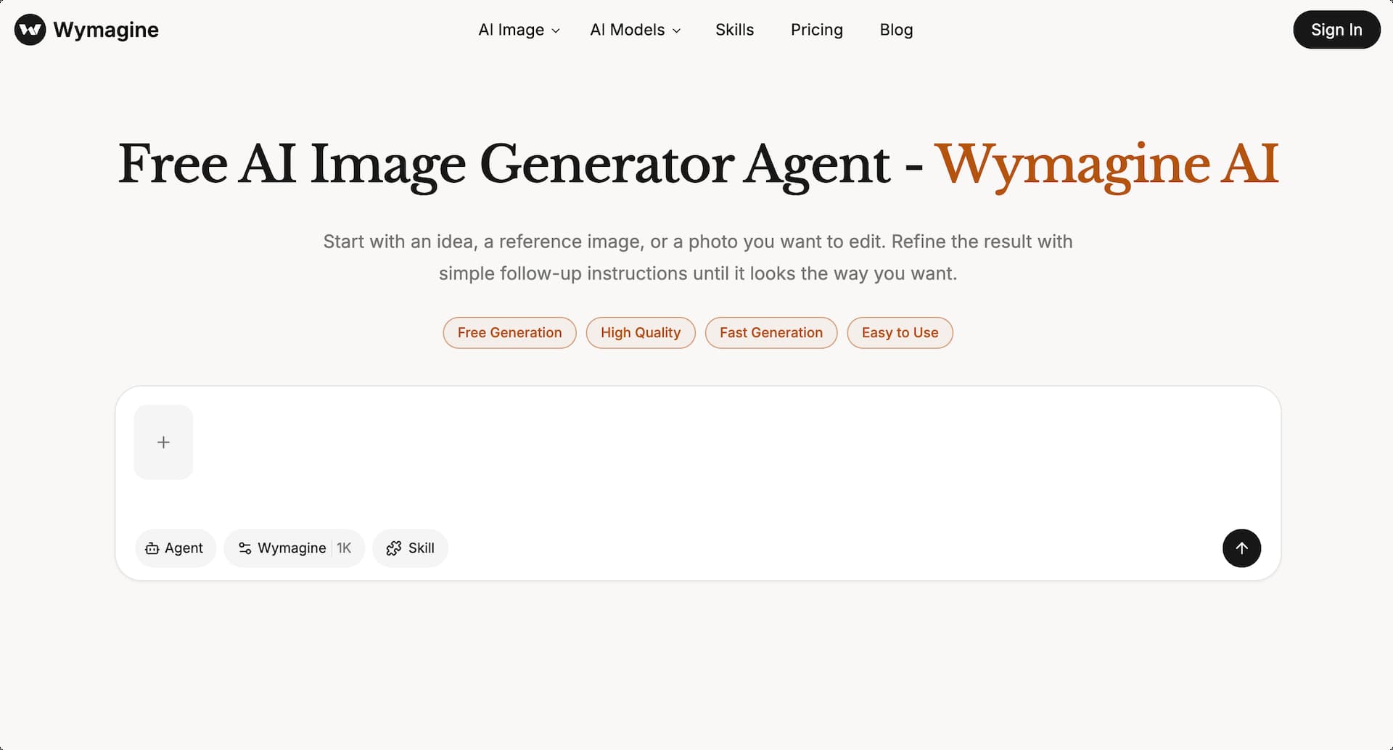Viewport: 1393px width, 750px height.
Task: Click the Wymagine logo icon
Action: (x=30, y=30)
